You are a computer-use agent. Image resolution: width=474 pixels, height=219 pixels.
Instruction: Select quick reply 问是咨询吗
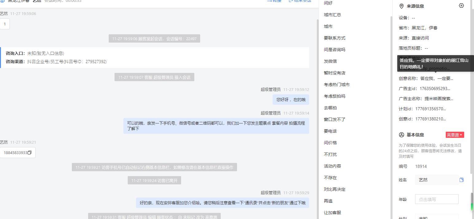335,50
